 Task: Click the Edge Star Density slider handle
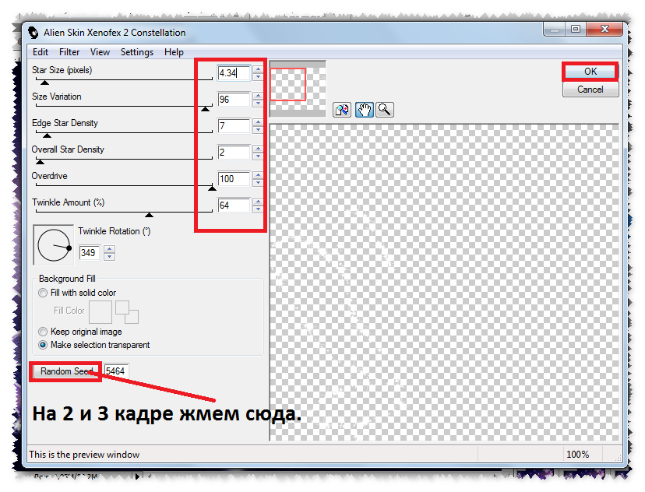(48, 135)
